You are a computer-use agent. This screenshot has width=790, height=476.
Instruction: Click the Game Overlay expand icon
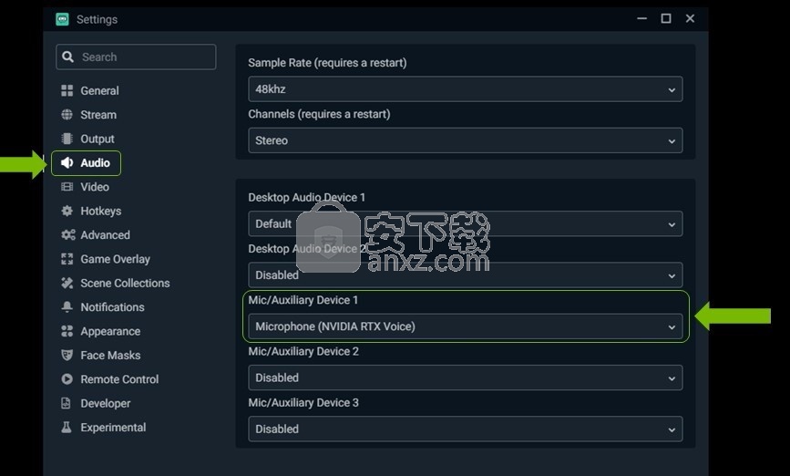(67, 259)
